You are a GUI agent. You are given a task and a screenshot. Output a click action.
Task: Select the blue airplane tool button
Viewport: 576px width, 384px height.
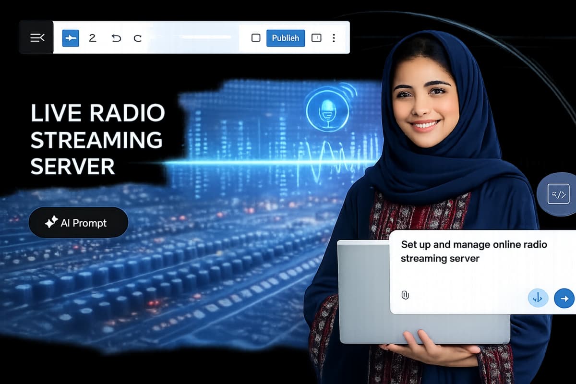pos(71,38)
